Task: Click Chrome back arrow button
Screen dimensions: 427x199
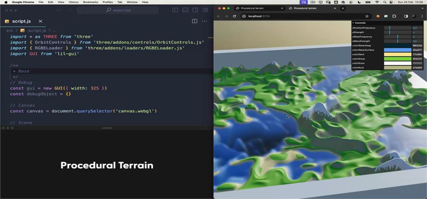Action: click(x=218, y=16)
